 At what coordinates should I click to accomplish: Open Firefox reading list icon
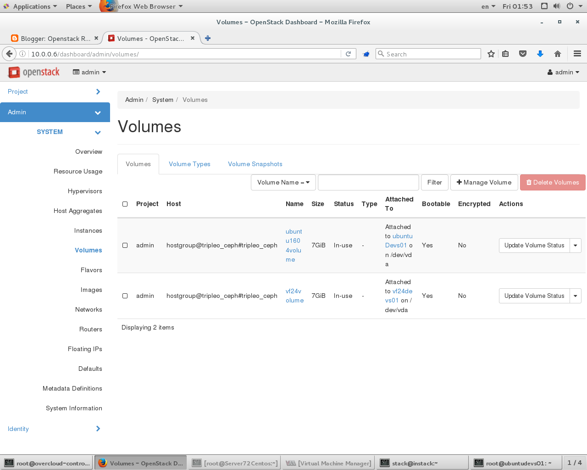(x=505, y=54)
